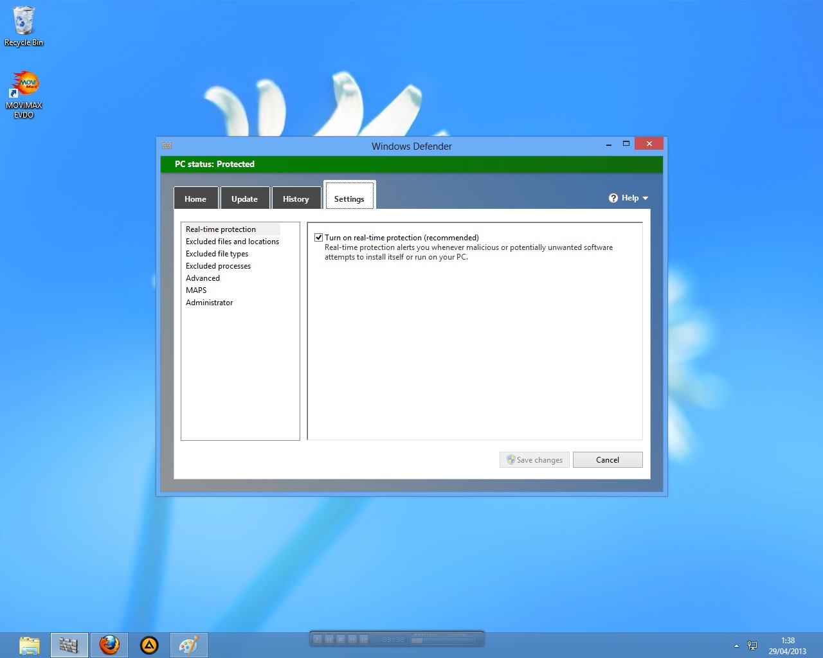
Task: Click Previous track on the taskbar player
Action: coord(352,639)
